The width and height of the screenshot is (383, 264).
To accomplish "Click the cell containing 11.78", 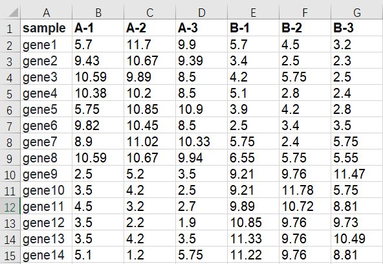I will [x=305, y=190].
